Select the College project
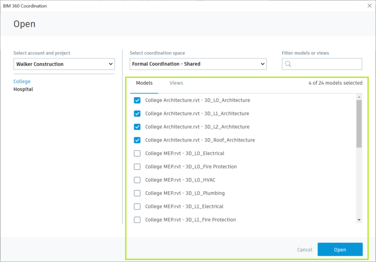 pos(22,81)
